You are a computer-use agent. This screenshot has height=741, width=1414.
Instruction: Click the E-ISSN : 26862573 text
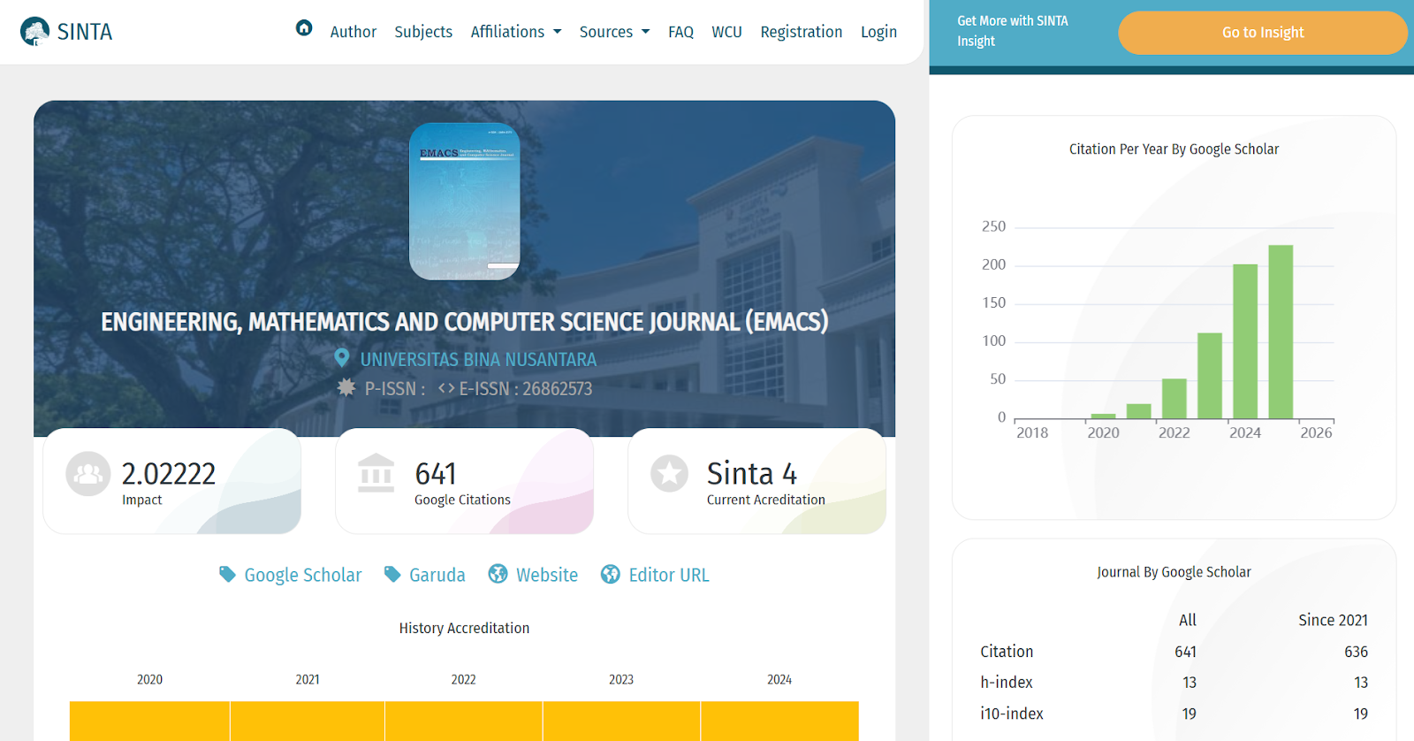click(526, 388)
